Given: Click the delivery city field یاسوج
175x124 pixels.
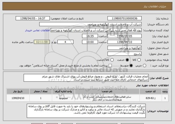Looking at the screenshot, I should tap(125, 54).
